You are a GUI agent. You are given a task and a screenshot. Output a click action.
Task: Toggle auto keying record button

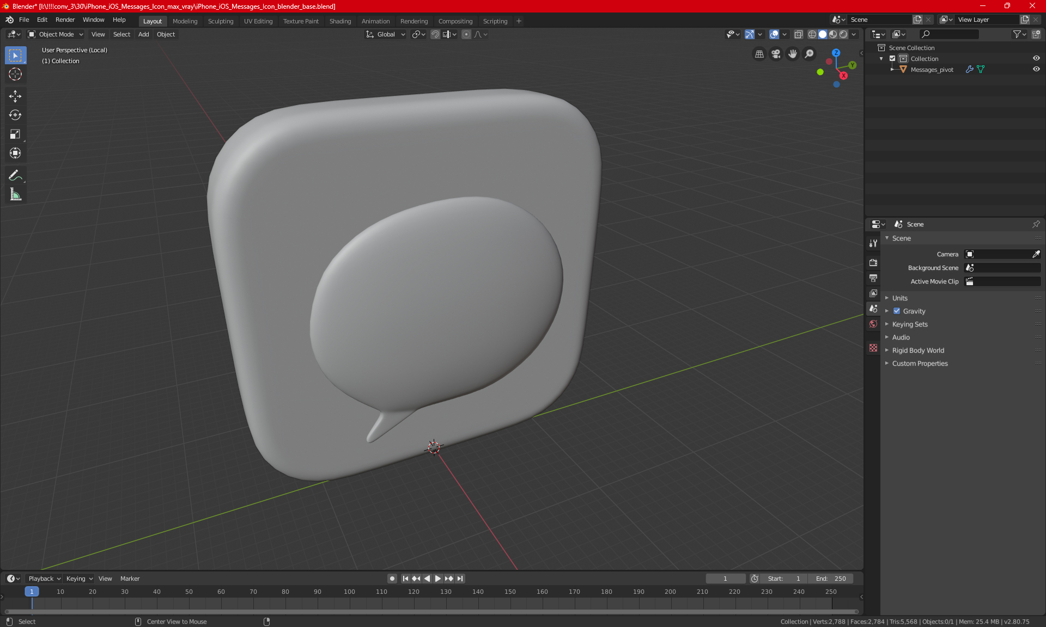pos(392,579)
